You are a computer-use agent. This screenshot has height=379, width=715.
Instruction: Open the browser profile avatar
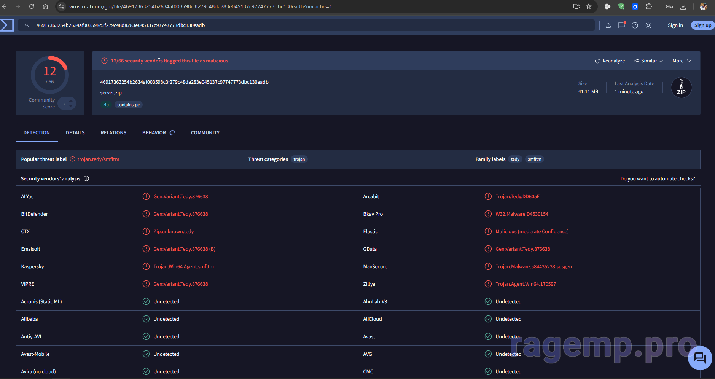[x=703, y=6]
